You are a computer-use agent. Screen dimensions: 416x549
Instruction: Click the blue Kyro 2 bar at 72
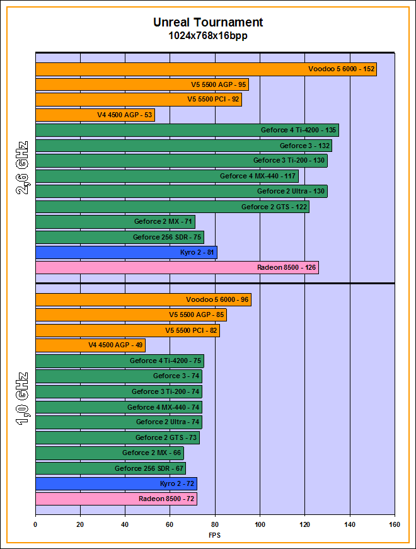[x=116, y=483]
